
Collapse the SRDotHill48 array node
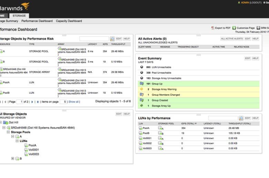pyautogui.click(x=4, y=128)
